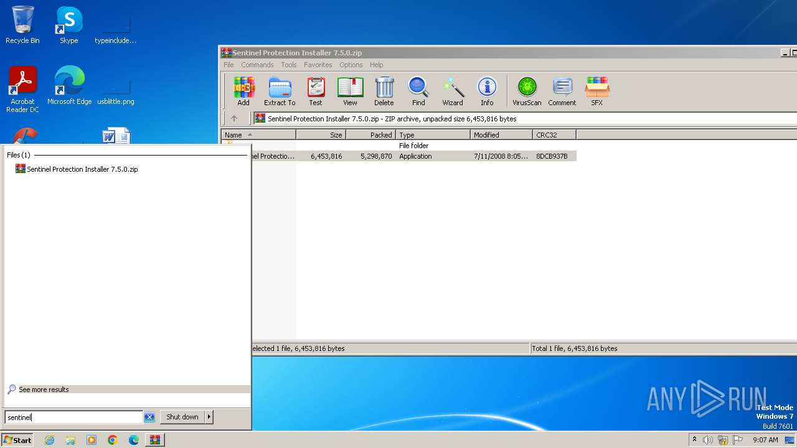The width and height of the screenshot is (797, 448).
Task: Start VirusScan on the archive
Action: (x=527, y=91)
